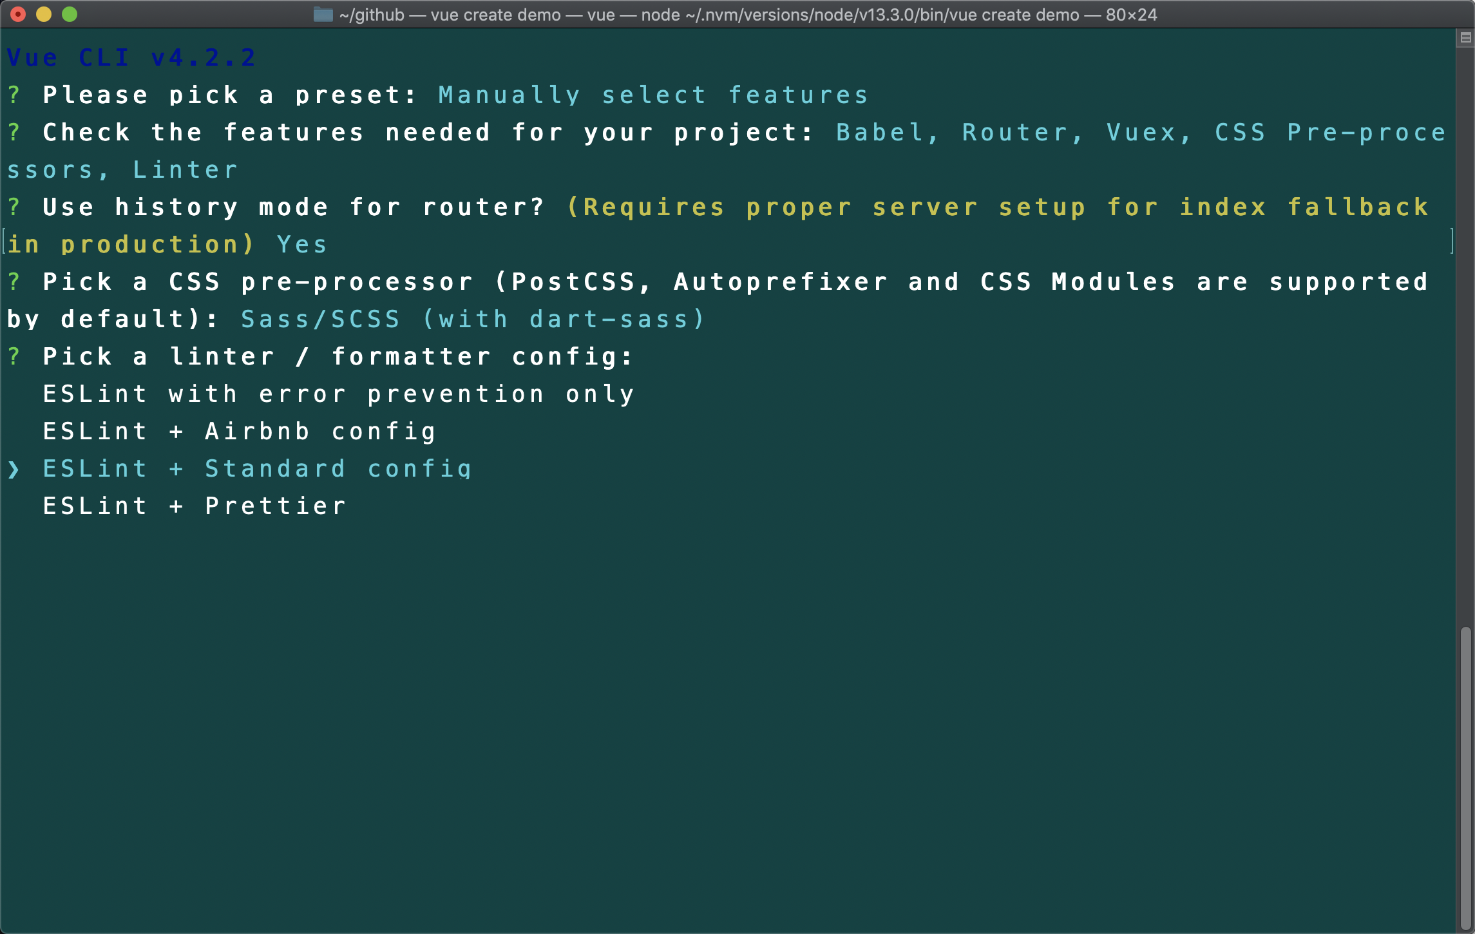Click the ESLint + Standard config item

click(x=257, y=469)
